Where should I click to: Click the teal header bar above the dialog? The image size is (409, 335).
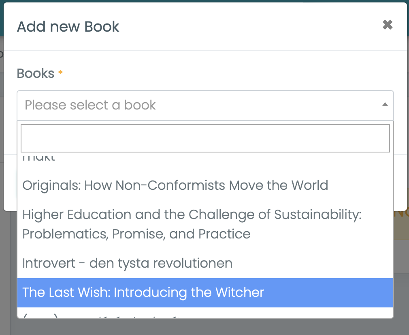coord(202,1)
